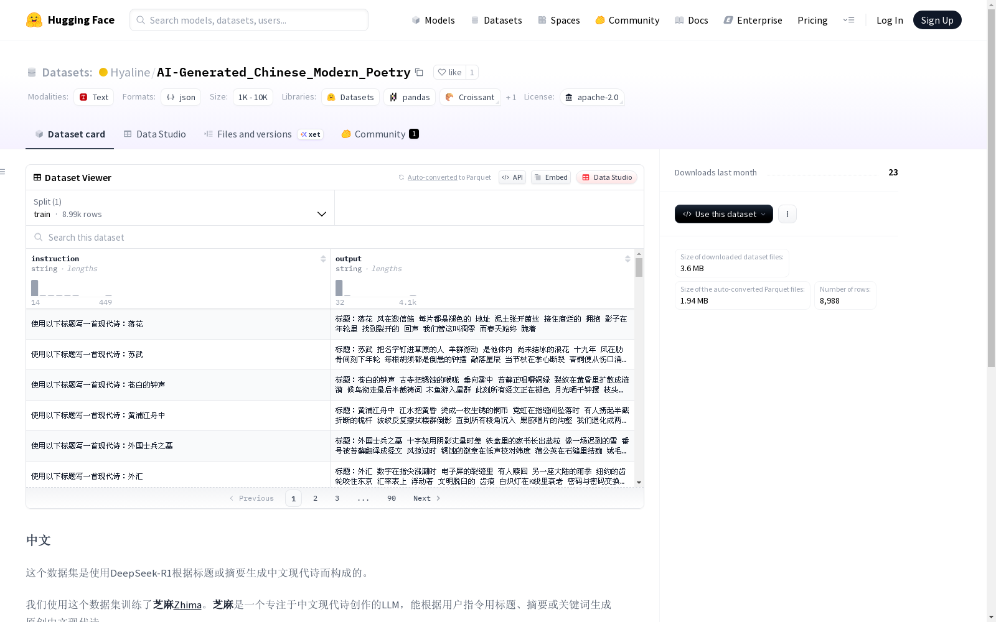996x622 pixels.
Task: Select the apache-2.0 license tag
Action: pyautogui.click(x=592, y=97)
